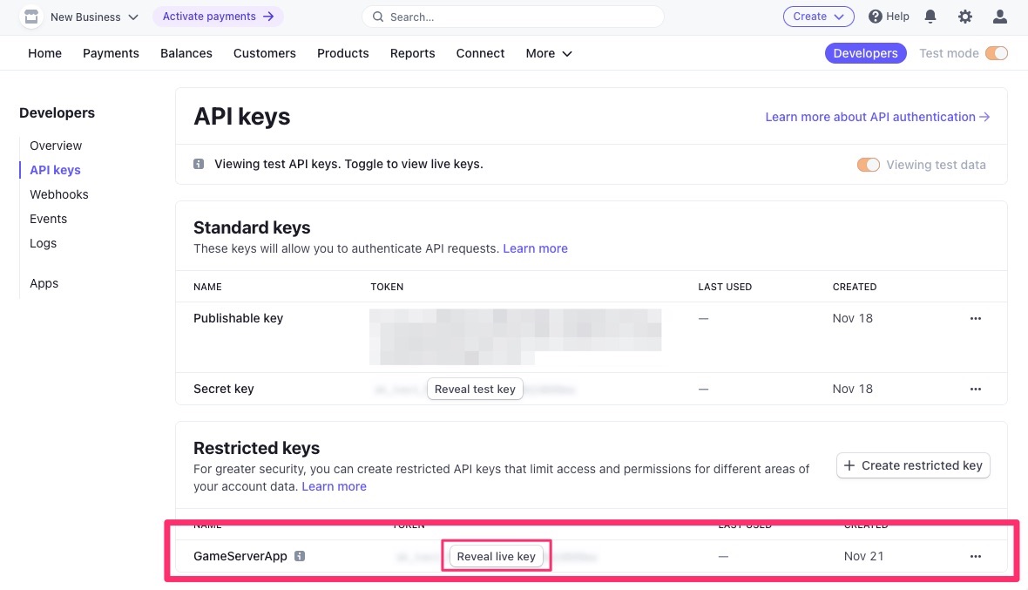Reveal the live key for GameServerApp
Viewport: 1028px width, 590px height.
(496, 556)
